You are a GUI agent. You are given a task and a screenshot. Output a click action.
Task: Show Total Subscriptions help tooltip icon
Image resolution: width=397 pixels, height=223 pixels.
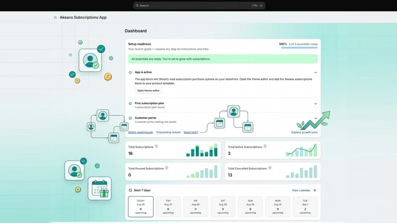[156, 146]
